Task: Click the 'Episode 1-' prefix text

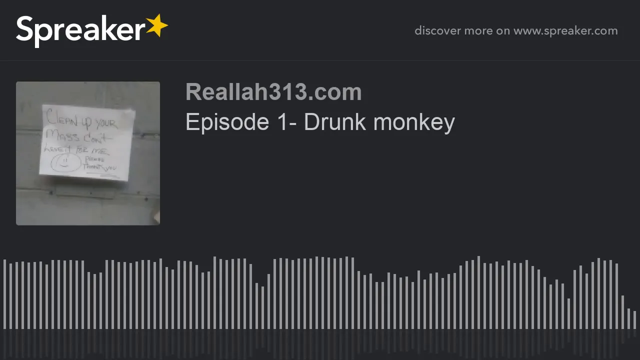Action: pos(242,122)
